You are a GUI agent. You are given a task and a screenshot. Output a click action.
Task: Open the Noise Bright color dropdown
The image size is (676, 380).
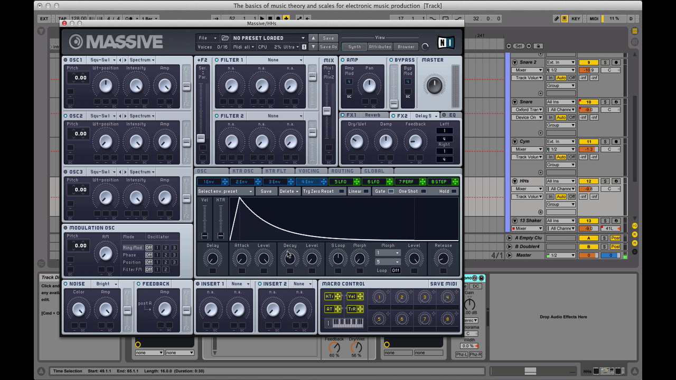click(x=106, y=284)
